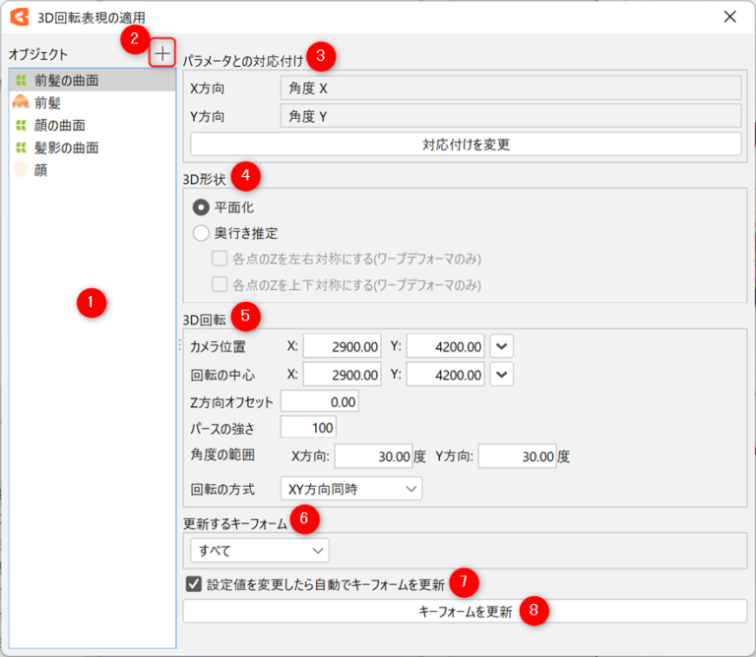756x657 pixels.
Task: Click the 顔の曲面 deformer icon
Action: 20,126
